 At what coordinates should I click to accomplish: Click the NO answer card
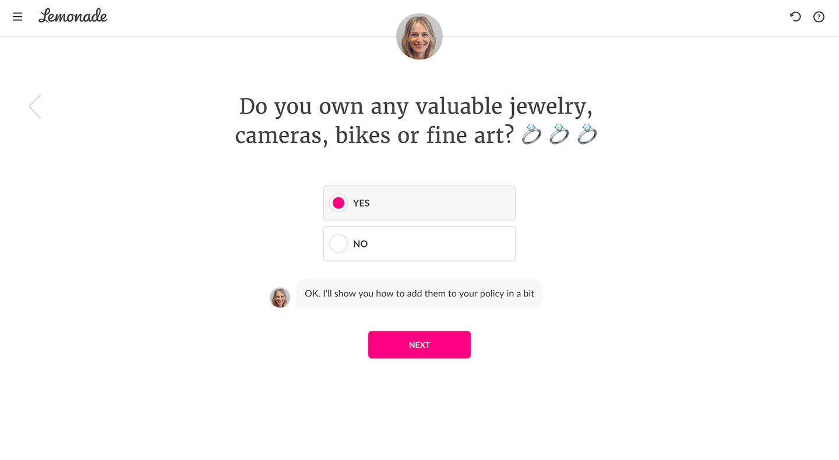coord(419,243)
